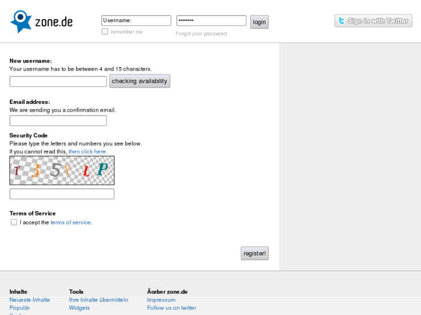Click the 'Tools' footer heading
This screenshot has height=315, width=421.
coord(76,292)
